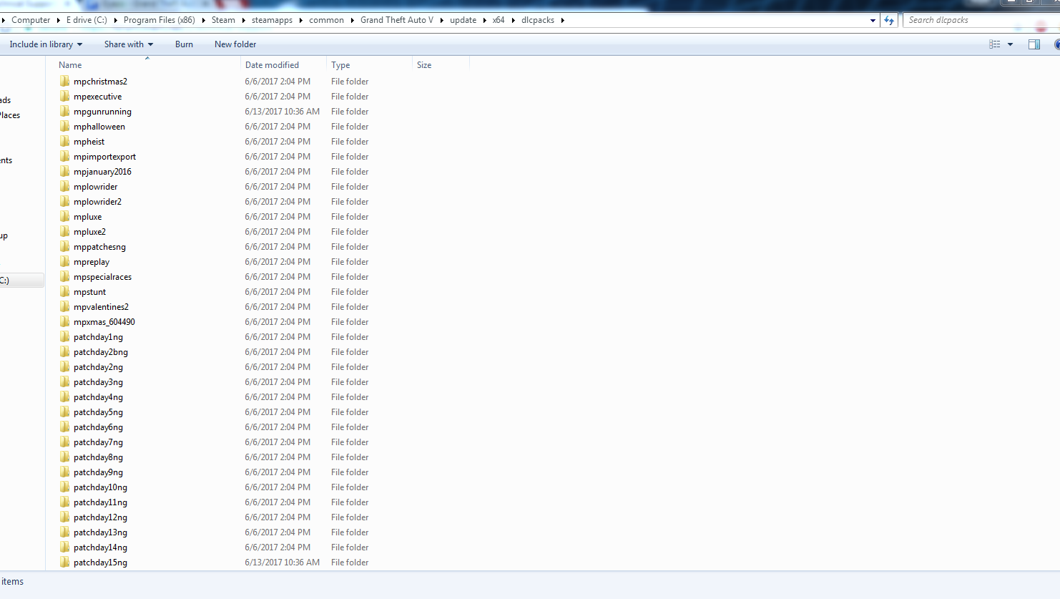Image resolution: width=1060 pixels, height=599 pixels.
Task: Select the patchday14ng folder name
Action: point(100,547)
